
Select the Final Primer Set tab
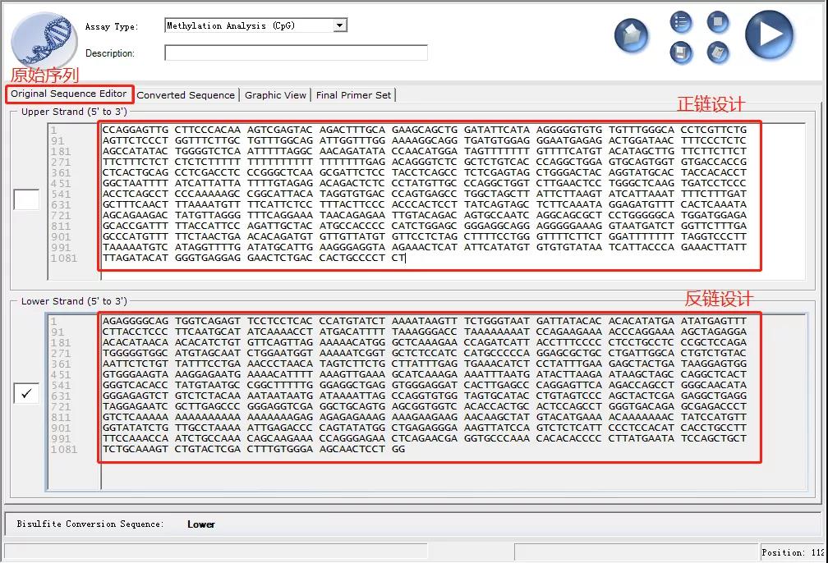353,95
